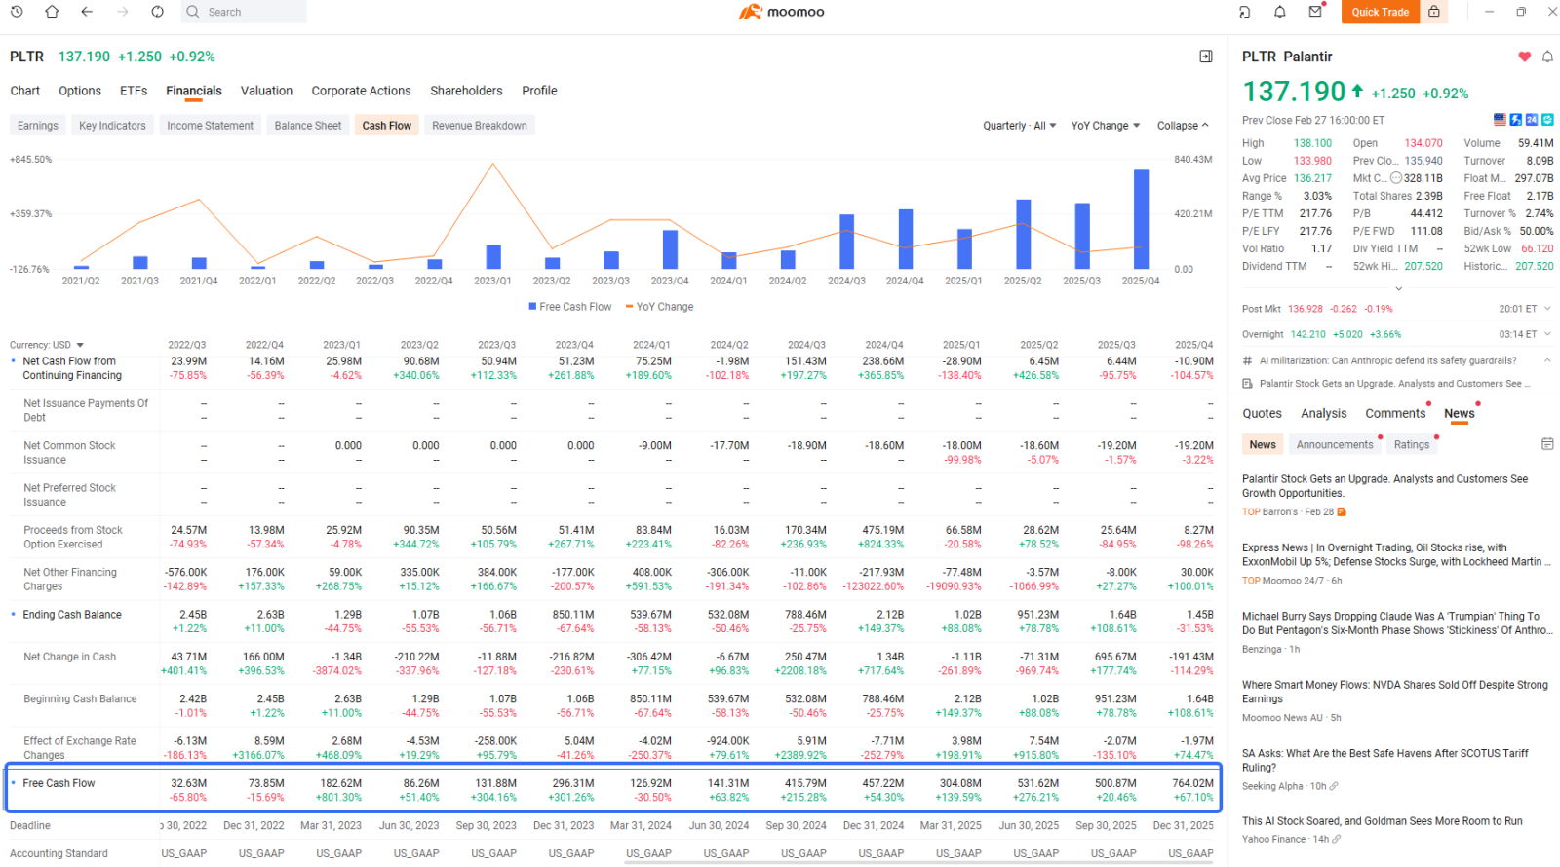The image size is (1560, 867).
Task: Navigate forward with the right arrow
Action: pyautogui.click(x=122, y=12)
